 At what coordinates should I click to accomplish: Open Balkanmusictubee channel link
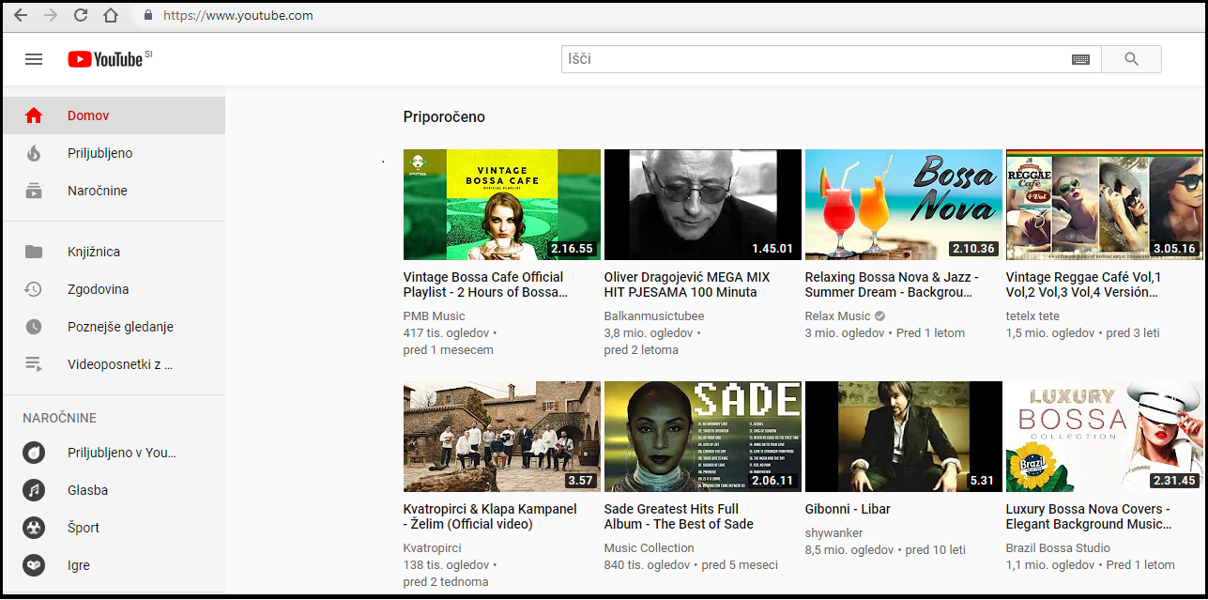(654, 316)
